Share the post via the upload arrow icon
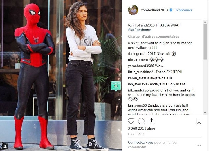Viewport: 209px width, 151px height. coord(152,121)
